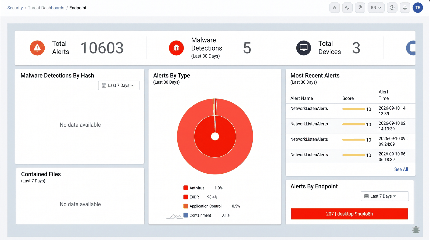The height and width of the screenshot is (240, 430).
Task: Open notifications bell icon
Action: point(405,8)
